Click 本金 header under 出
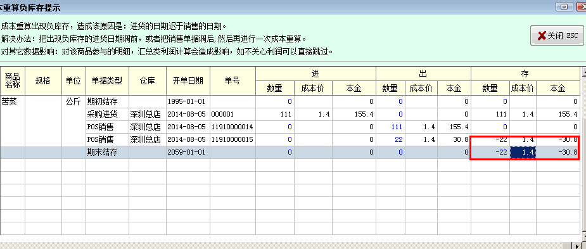586x249 pixels. coord(454,88)
